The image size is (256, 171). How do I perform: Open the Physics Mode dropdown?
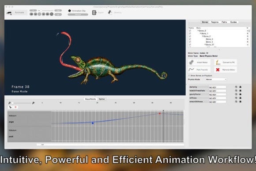click(x=216, y=79)
